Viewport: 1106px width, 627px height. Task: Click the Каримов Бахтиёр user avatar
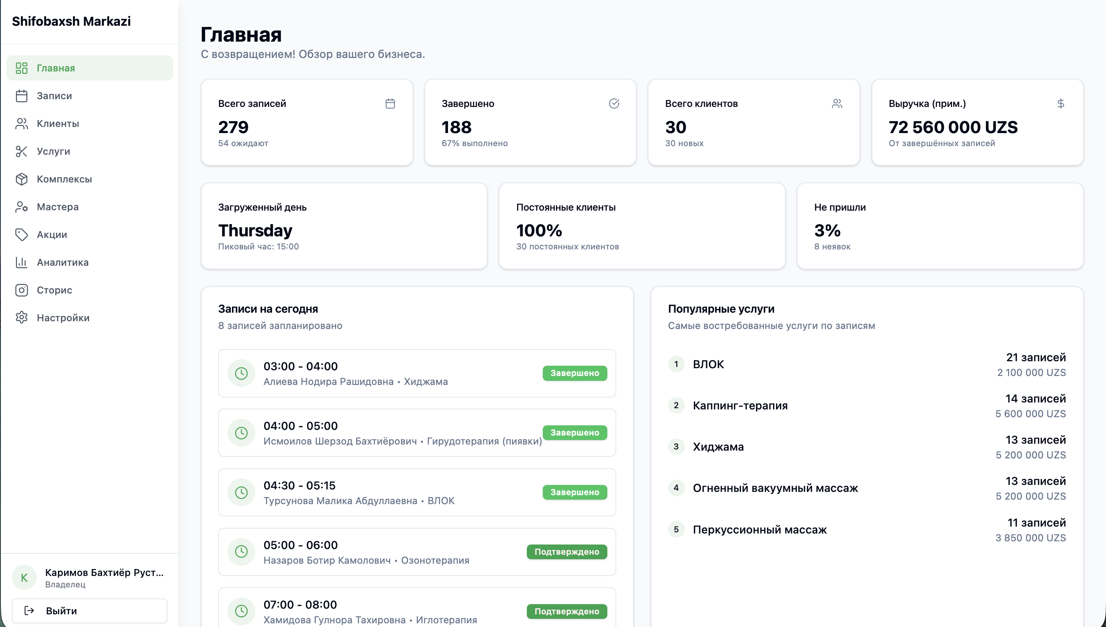point(24,577)
